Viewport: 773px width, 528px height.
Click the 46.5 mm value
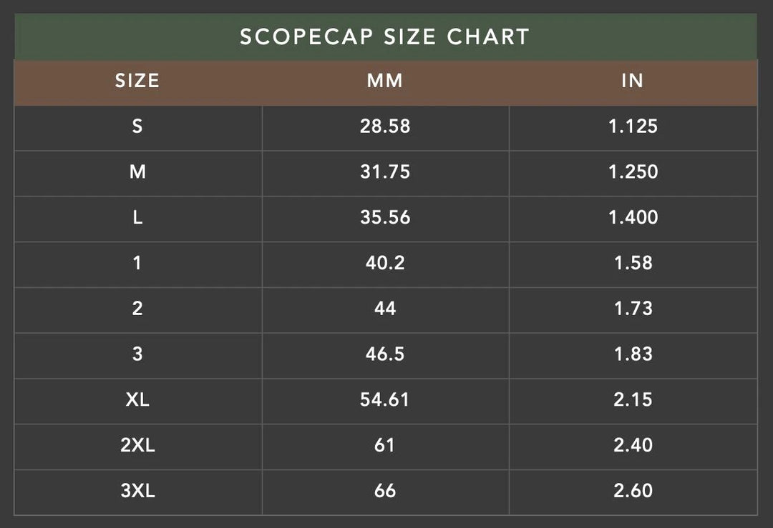pyautogui.click(x=385, y=354)
